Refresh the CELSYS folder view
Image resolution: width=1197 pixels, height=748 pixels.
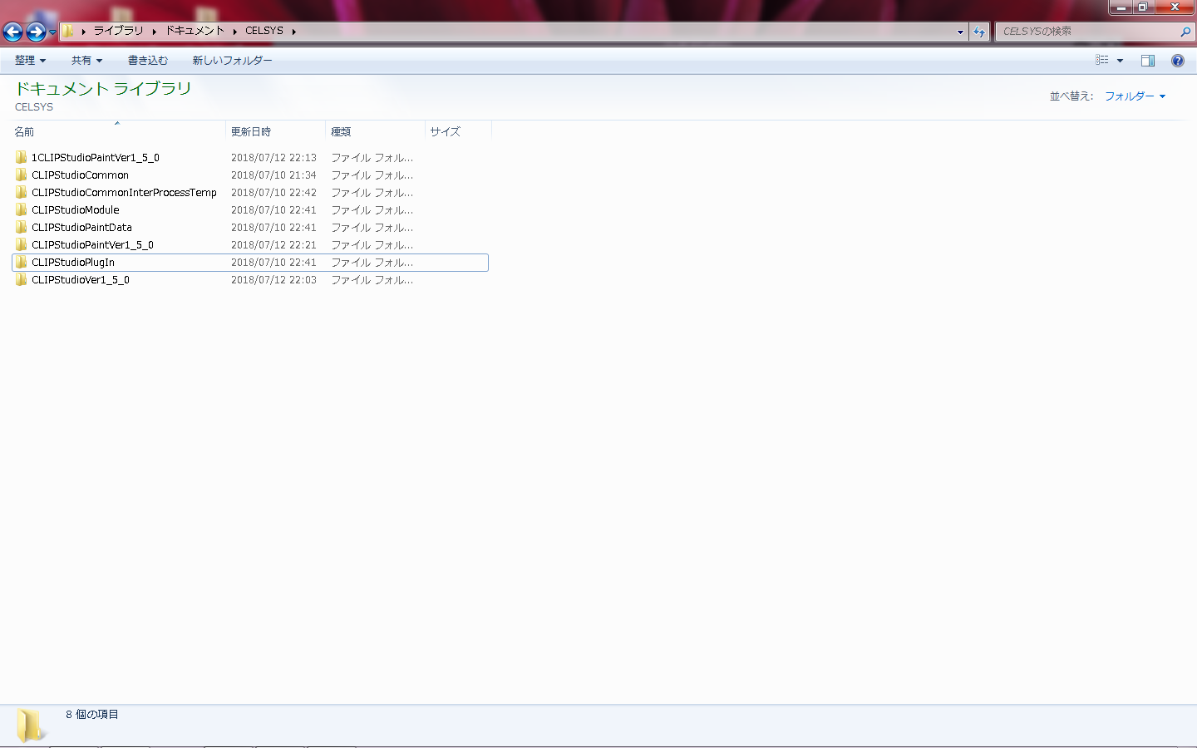coord(979,32)
